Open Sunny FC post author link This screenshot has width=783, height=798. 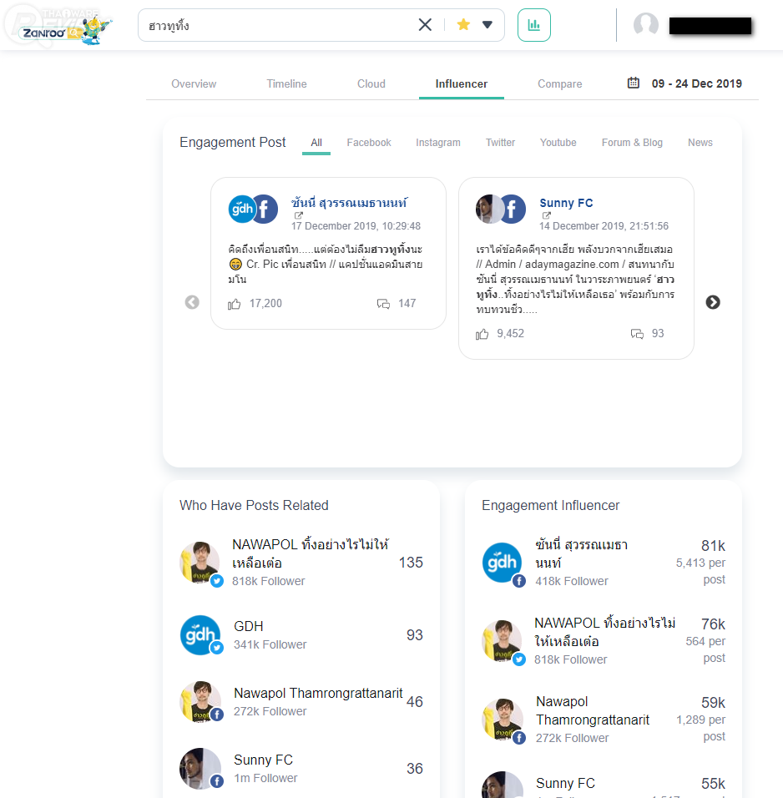click(x=566, y=203)
